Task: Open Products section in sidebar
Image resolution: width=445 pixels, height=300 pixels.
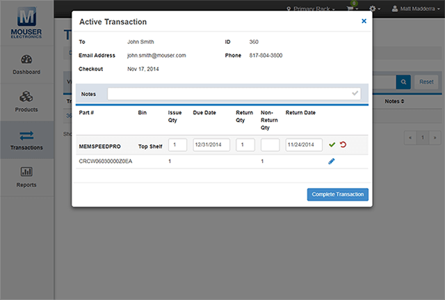Action: 26,102
